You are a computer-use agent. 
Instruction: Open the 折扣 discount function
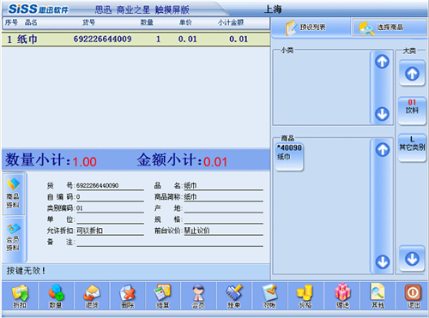click(20, 296)
